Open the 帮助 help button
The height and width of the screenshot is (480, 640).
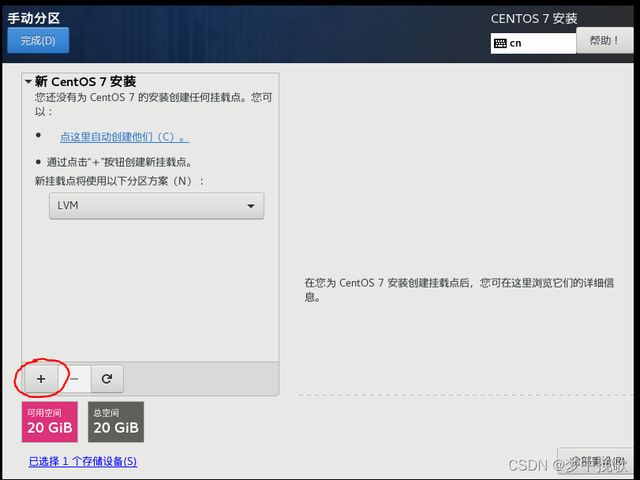(x=604, y=40)
